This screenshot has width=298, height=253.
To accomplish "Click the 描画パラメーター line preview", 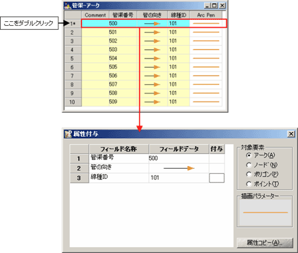I will [265, 212].
